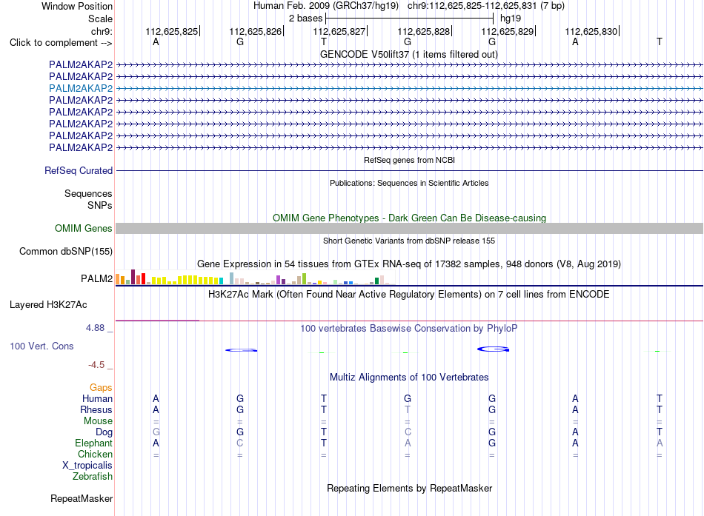The width and height of the screenshot is (704, 516).
Task: Open 'Publications: Sequences in Scientific Articles' title
Action: pos(409,183)
